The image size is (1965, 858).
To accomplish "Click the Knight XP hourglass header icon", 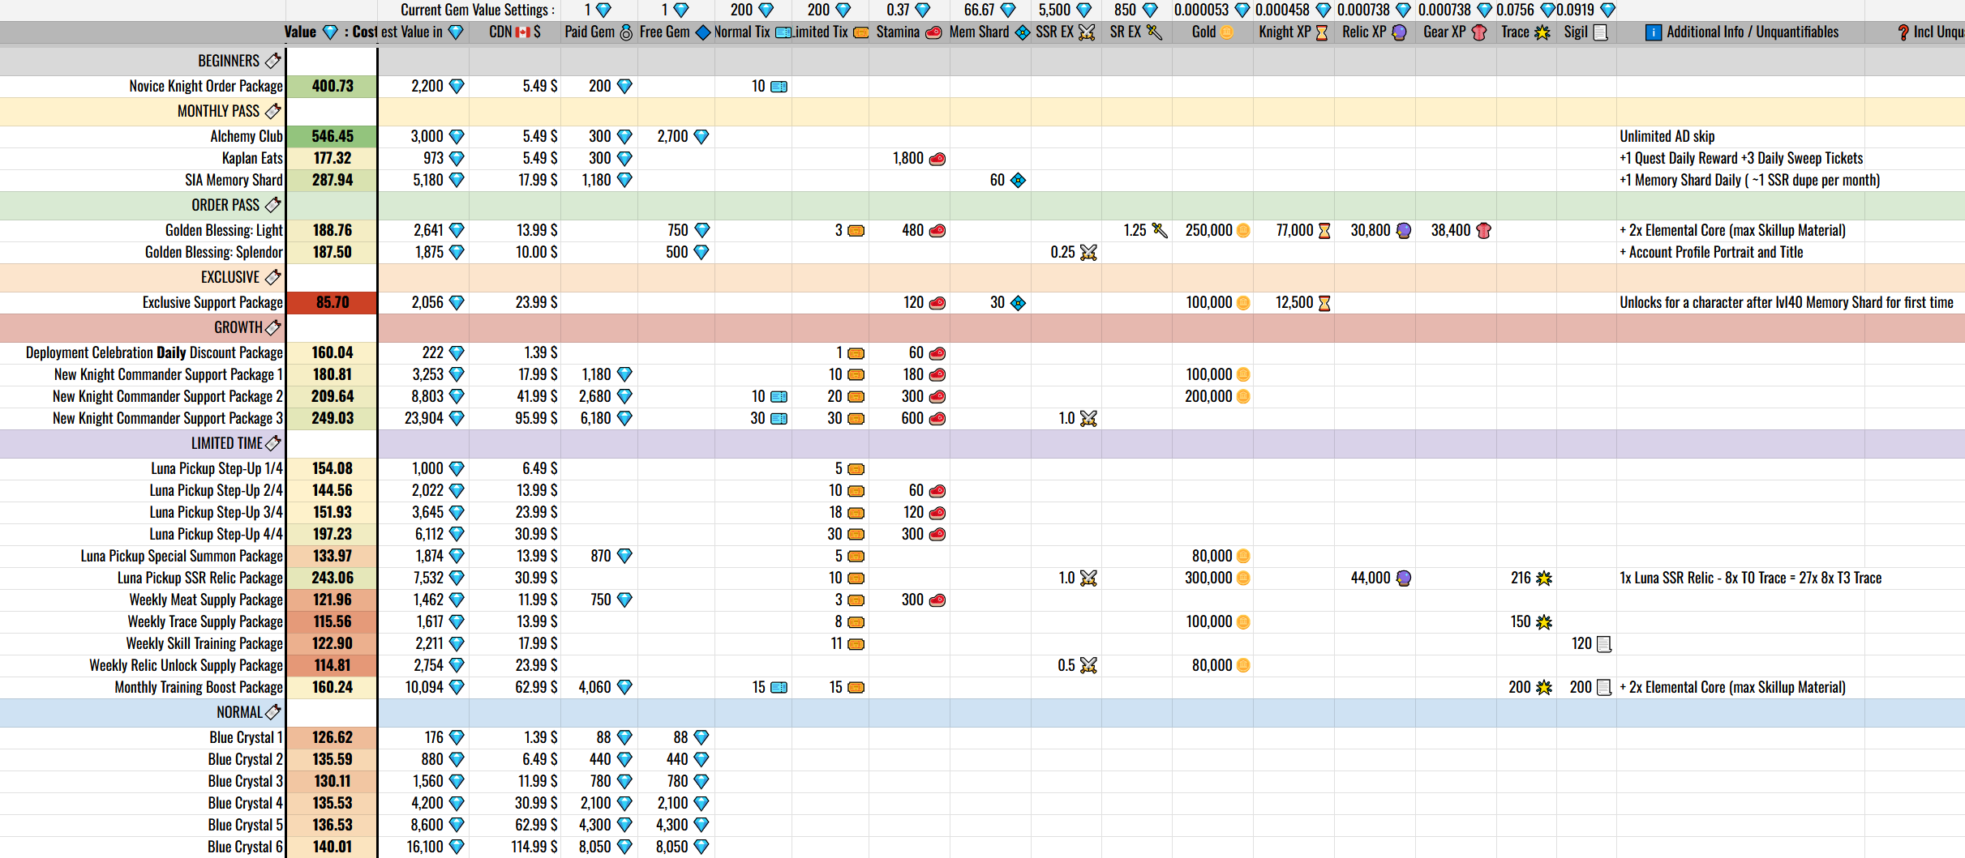I will [x=1322, y=32].
